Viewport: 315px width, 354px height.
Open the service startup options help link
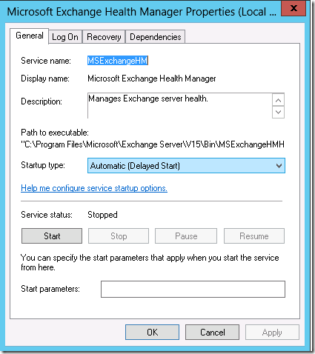pos(94,188)
